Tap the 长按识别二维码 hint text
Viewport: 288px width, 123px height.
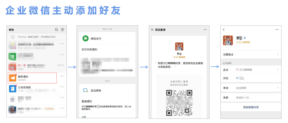179,82
